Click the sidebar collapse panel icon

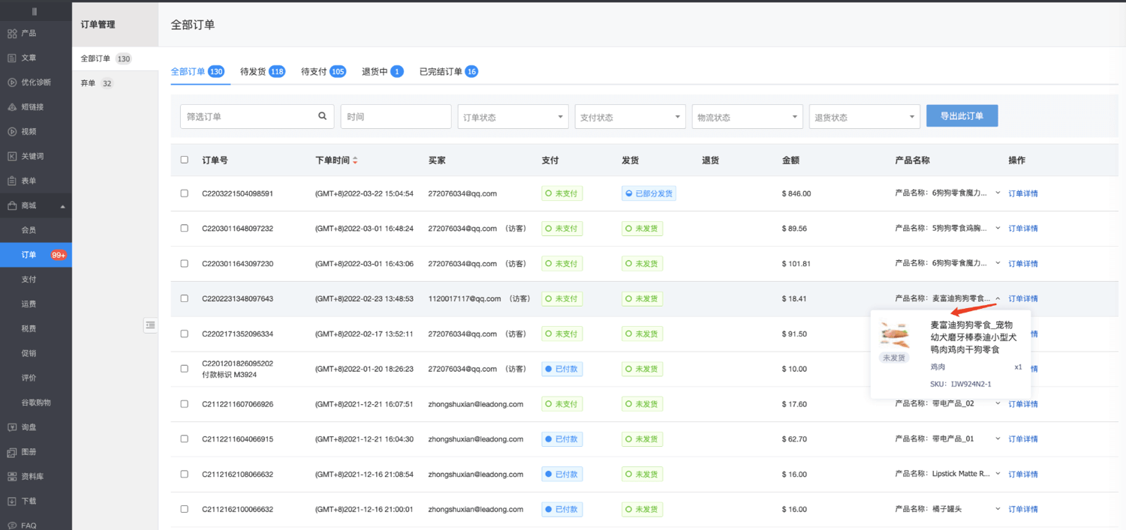151,325
